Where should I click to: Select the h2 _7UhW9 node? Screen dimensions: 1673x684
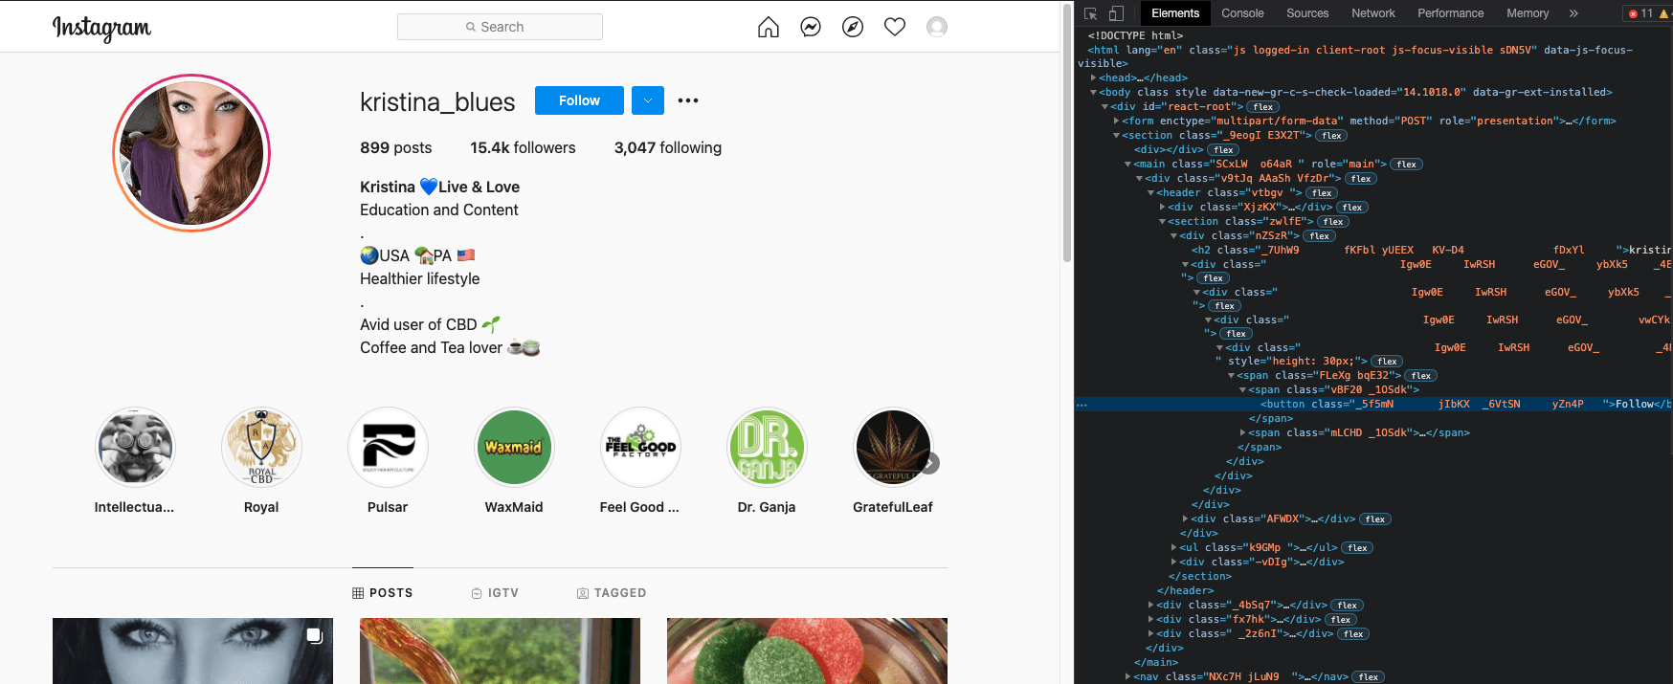[x=1431, y=251]
